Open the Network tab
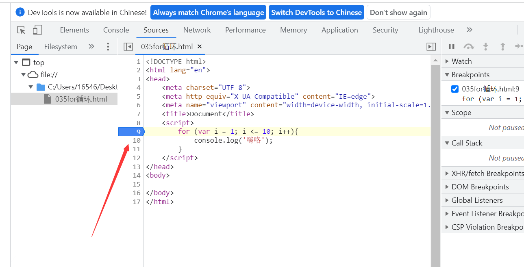The height and width of the screenshot is (267, 524). [x=197, y=30]
